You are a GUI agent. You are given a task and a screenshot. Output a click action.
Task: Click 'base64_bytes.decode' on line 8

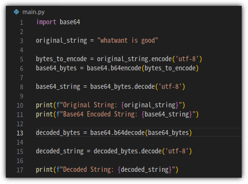(122, 86)
